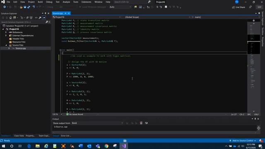
Task: Click the Save All toolbar icon
Action: (x=29, y=7)
